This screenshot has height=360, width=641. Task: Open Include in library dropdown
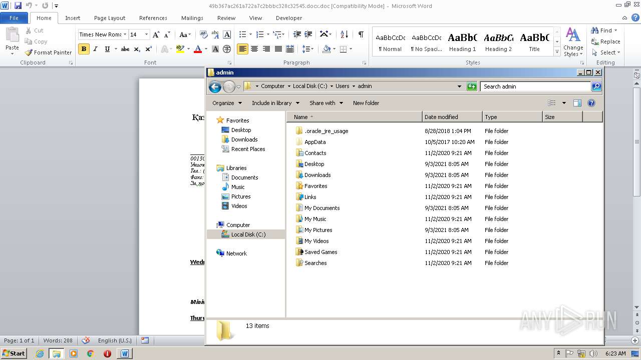275,103
